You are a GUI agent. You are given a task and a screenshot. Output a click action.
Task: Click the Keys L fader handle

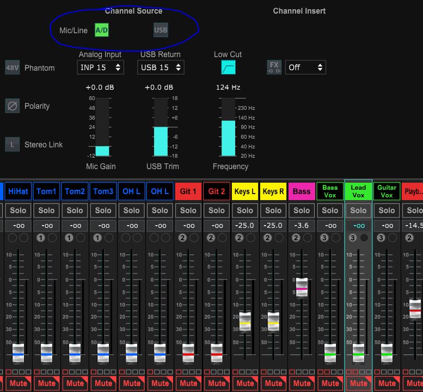[x=245, y=323]
